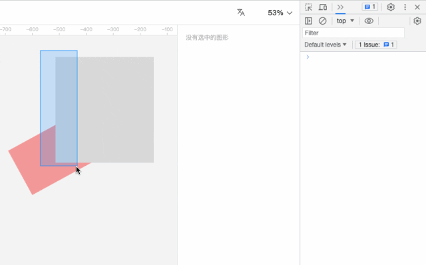
Task: Click the -300 ruler label
Action: 113,29
